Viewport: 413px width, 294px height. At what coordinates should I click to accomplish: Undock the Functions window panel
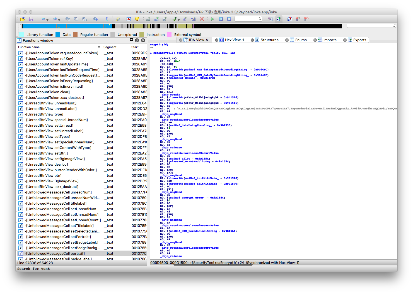(137, 40)
